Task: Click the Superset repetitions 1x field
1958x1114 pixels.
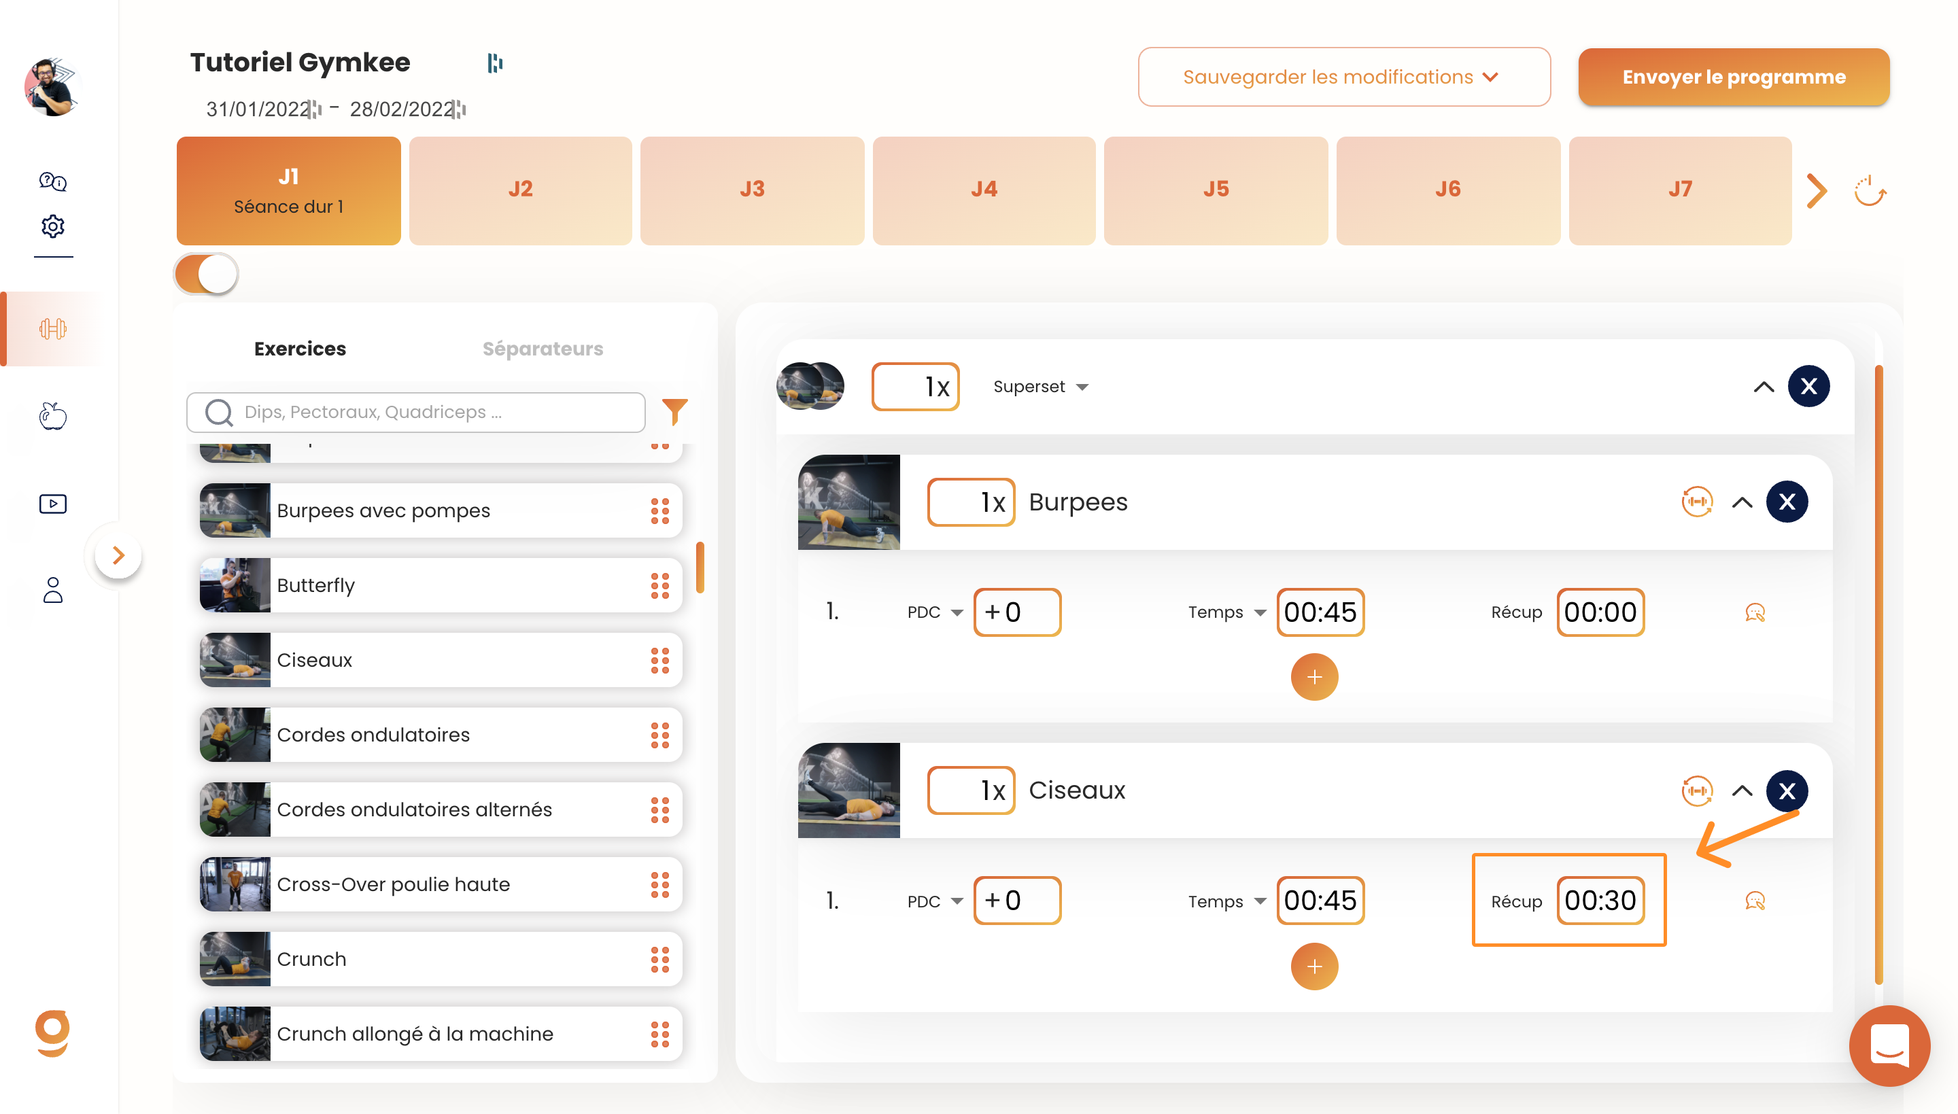Action: (x=915, y=386)
